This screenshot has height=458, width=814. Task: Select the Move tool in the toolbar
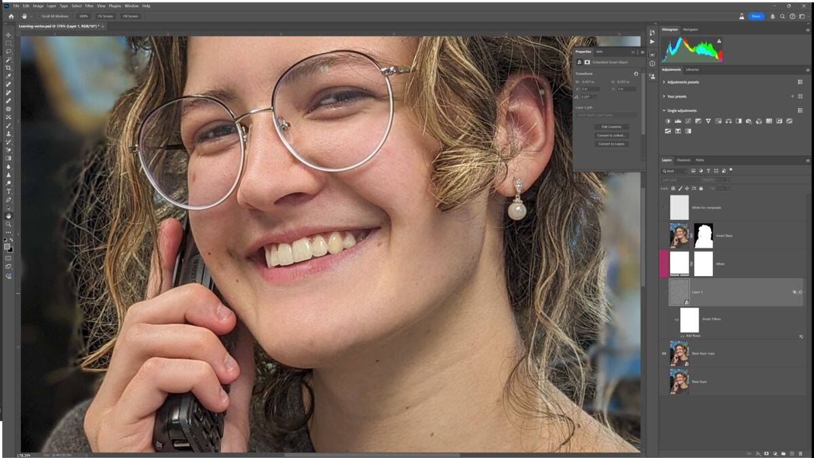[9, 35]
